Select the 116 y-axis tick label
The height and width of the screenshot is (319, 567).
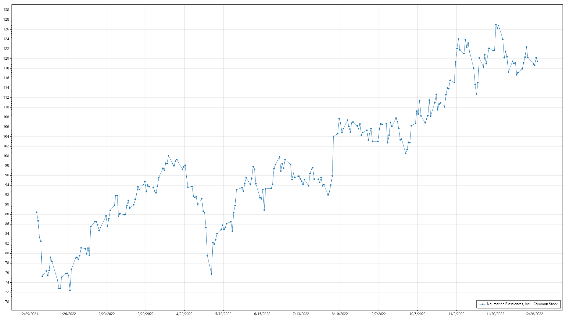point(6,78)
